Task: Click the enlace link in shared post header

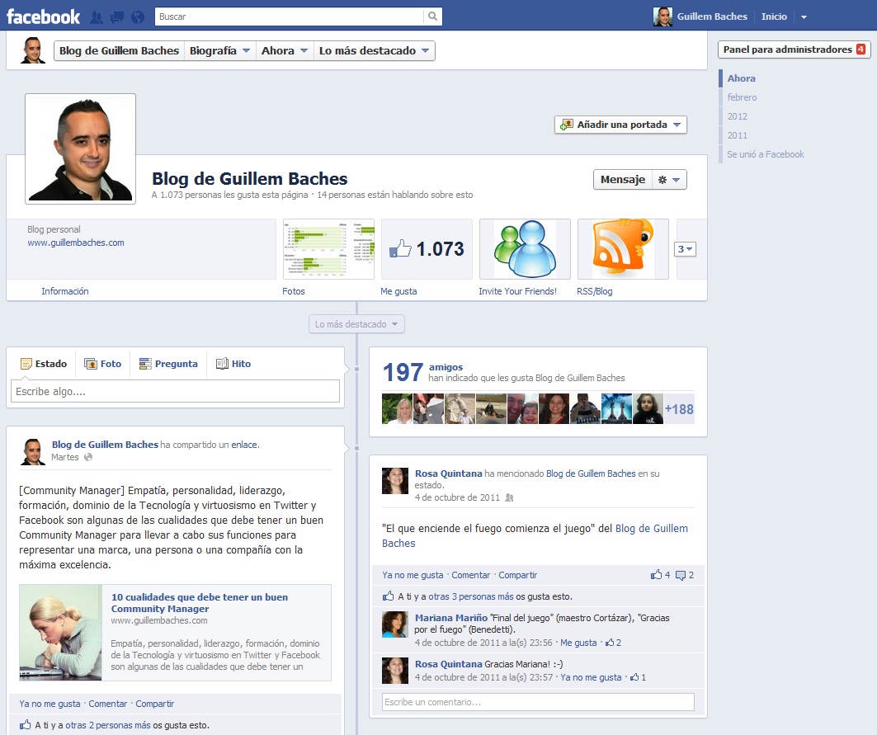Action: [244, 445]
